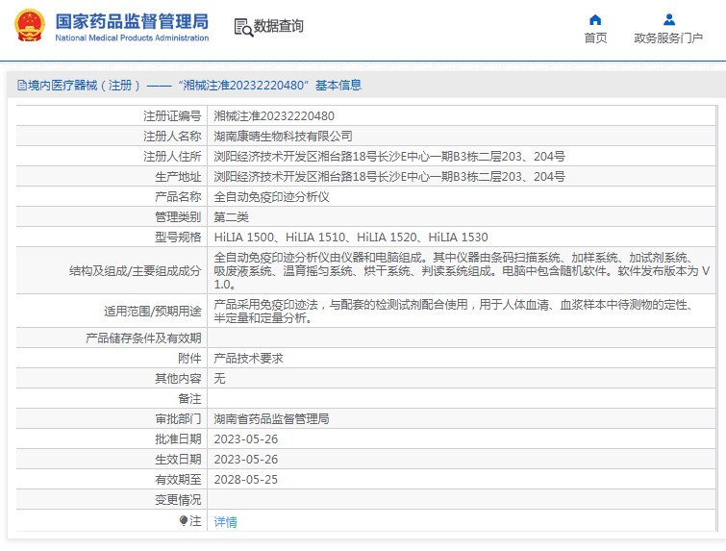Click the 首页 house icon

595,19
